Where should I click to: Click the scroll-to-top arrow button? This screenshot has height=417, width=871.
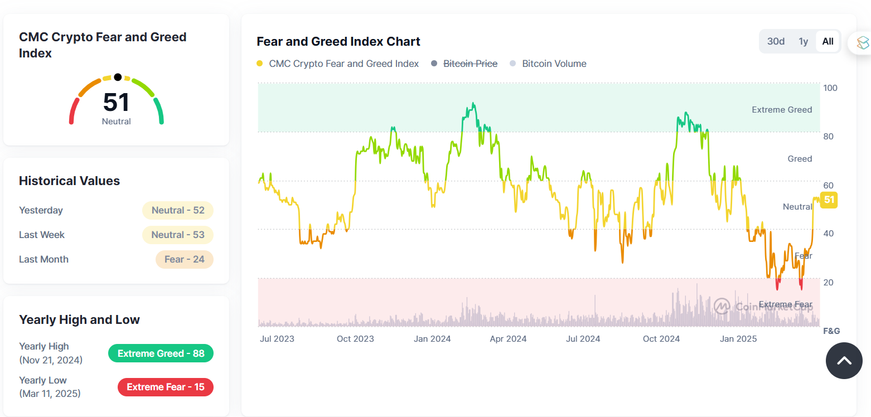[x=844, y=361]
